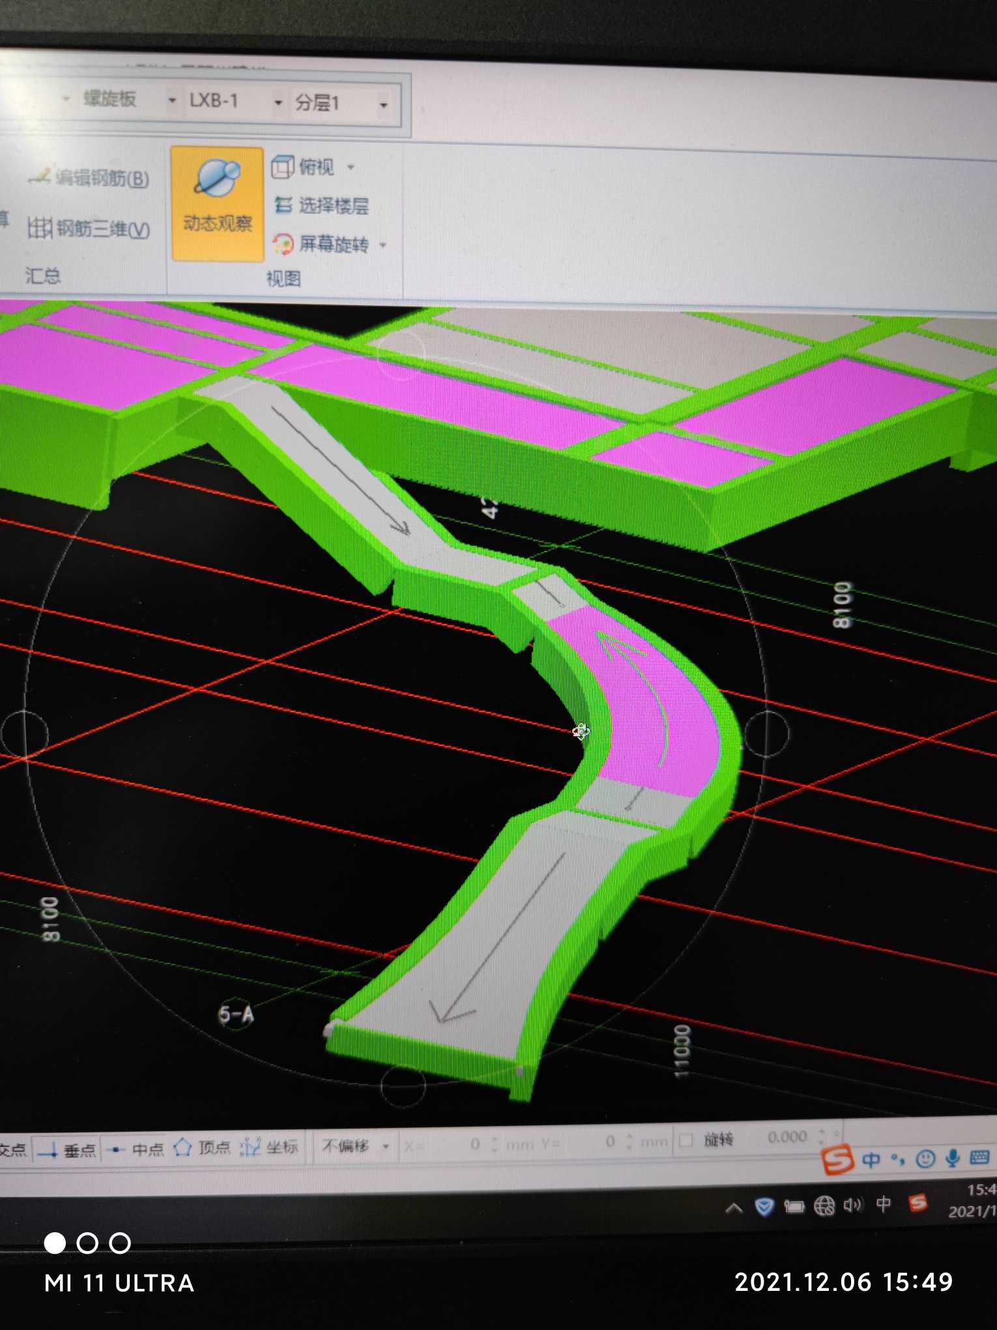Show hidden tray icons chevron

tap(734, 1208)
